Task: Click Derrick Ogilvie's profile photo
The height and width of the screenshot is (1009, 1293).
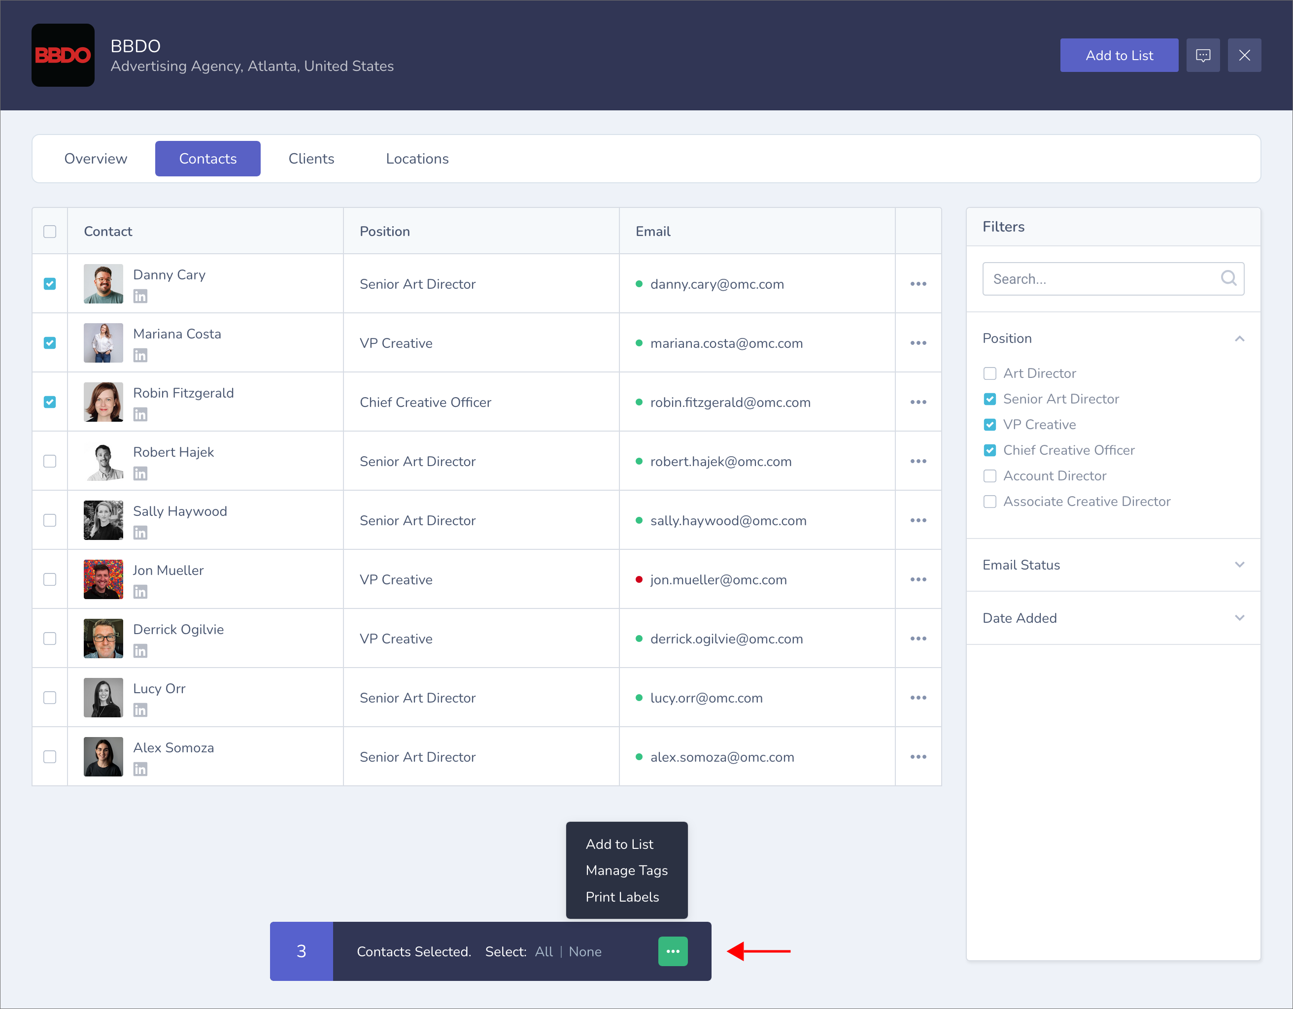Action: coord(103,639)
